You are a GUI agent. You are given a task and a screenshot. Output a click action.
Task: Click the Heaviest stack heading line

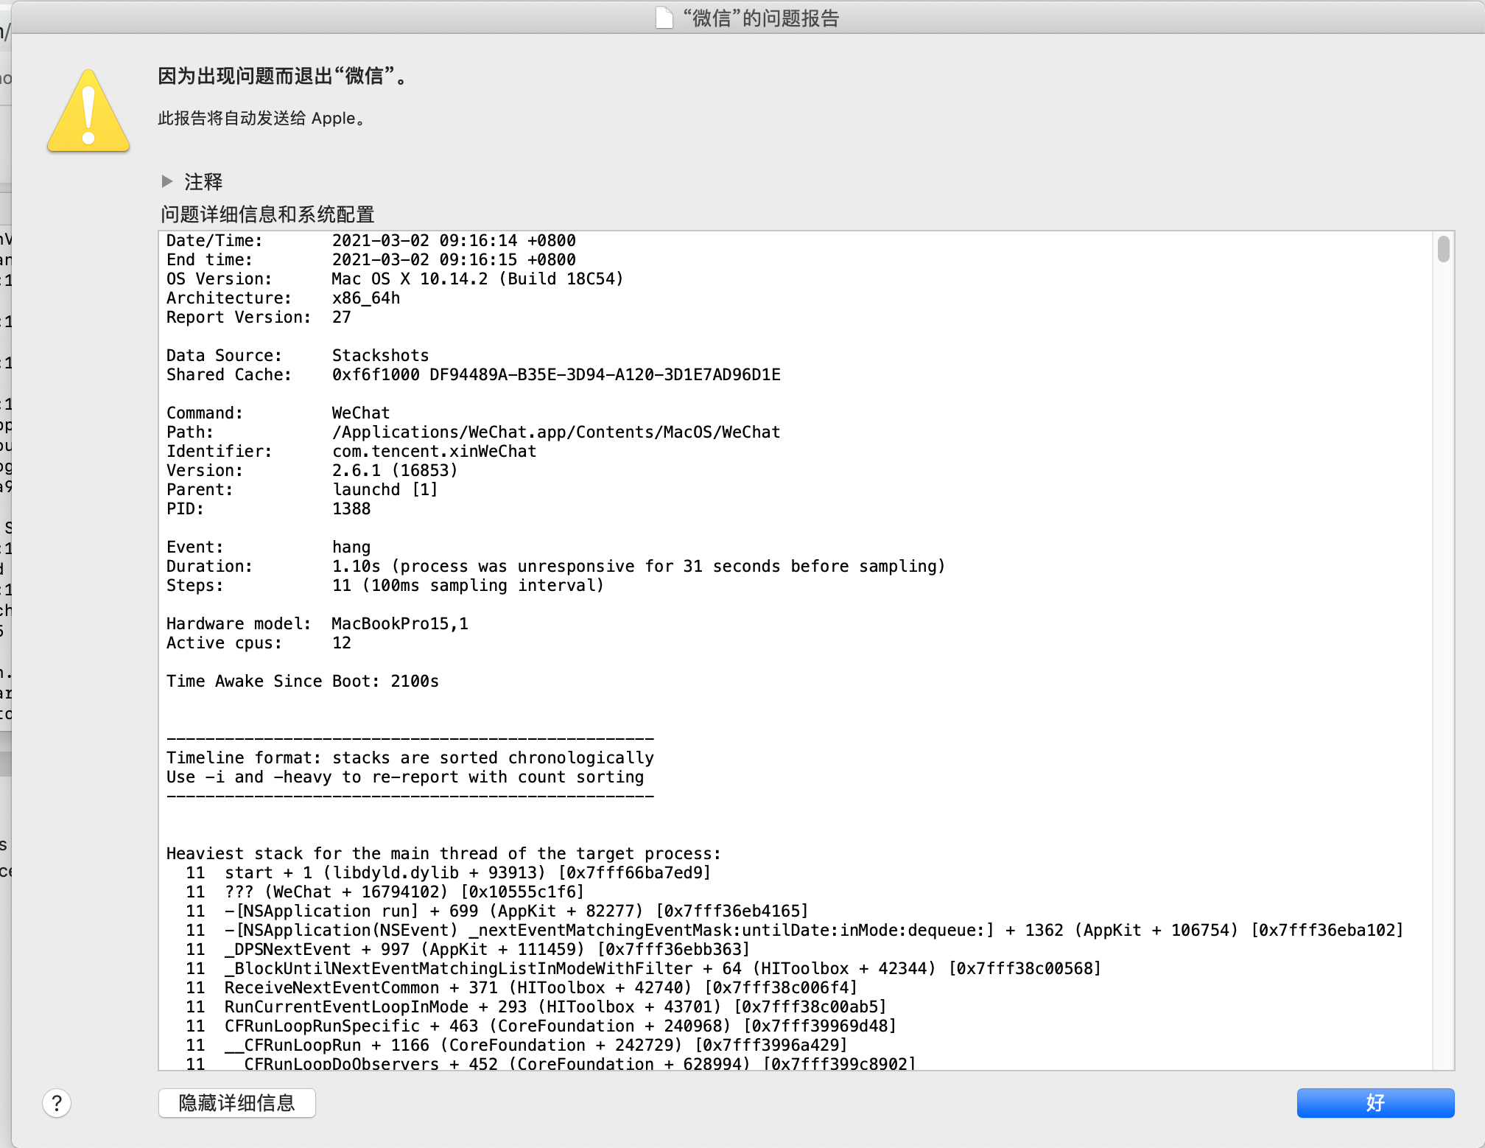pos(444,854)
